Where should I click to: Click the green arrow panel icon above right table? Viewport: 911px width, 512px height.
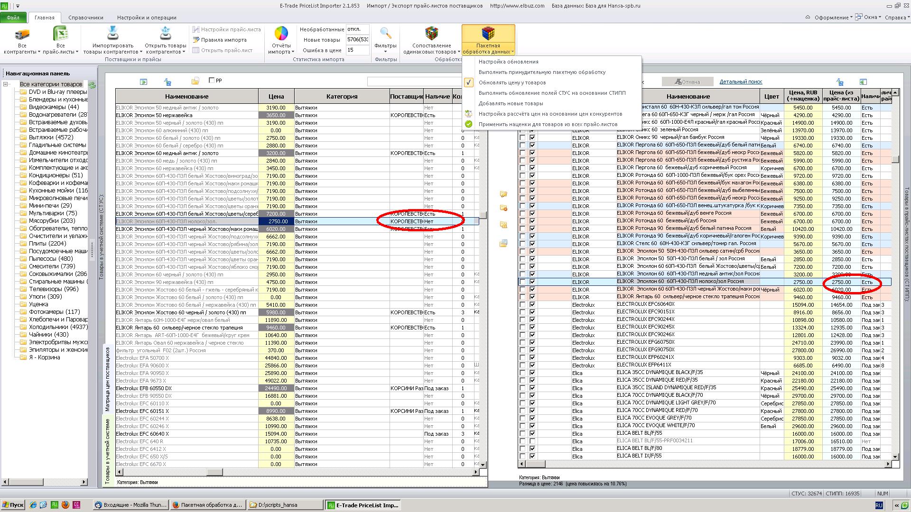(863, 82)
